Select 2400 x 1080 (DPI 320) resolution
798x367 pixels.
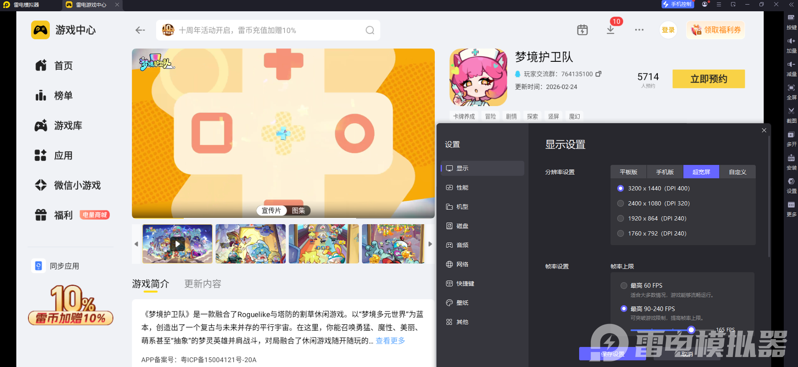pos(654,203)
